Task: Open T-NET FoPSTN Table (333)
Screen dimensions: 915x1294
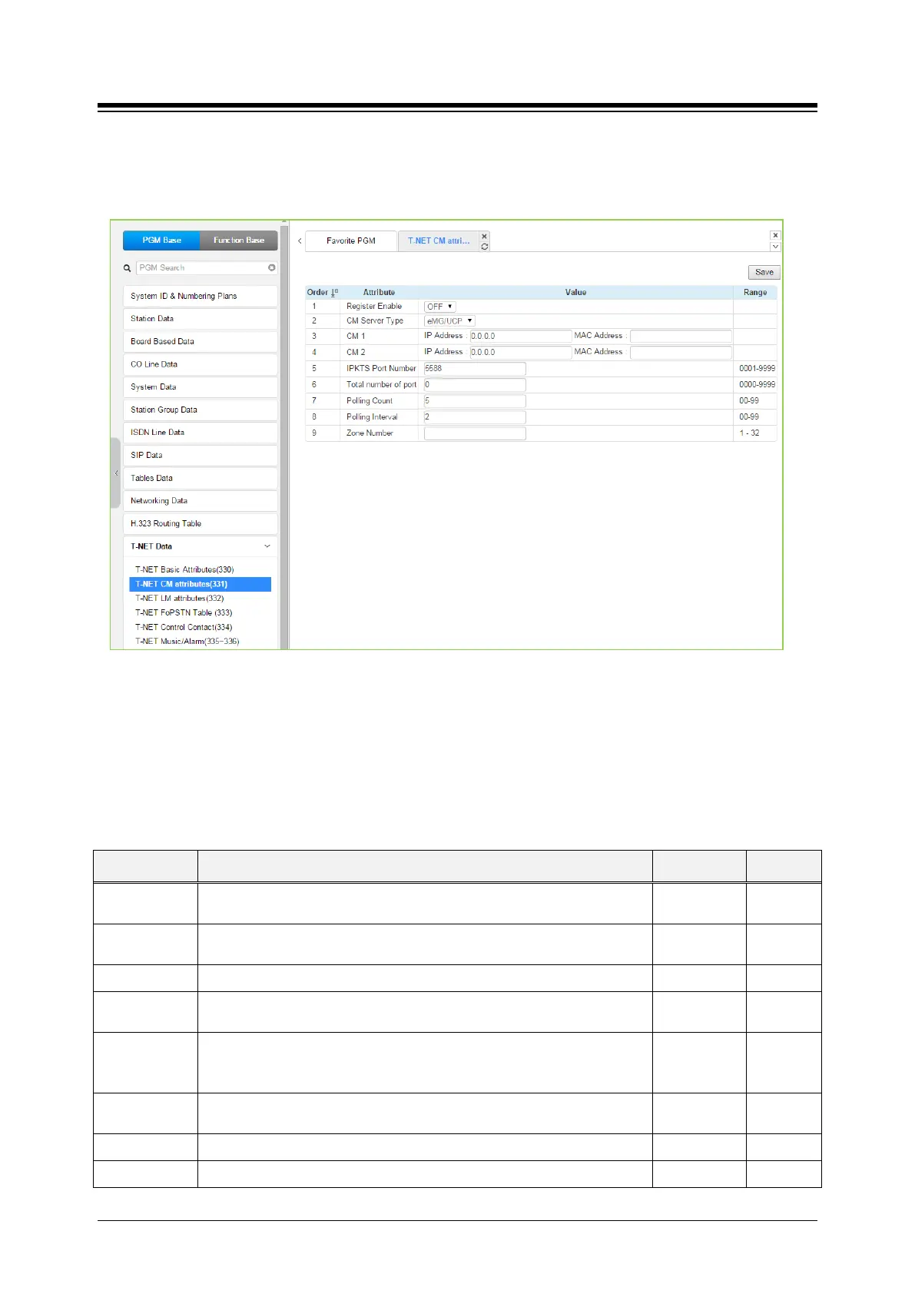Action: coord(184,613)
